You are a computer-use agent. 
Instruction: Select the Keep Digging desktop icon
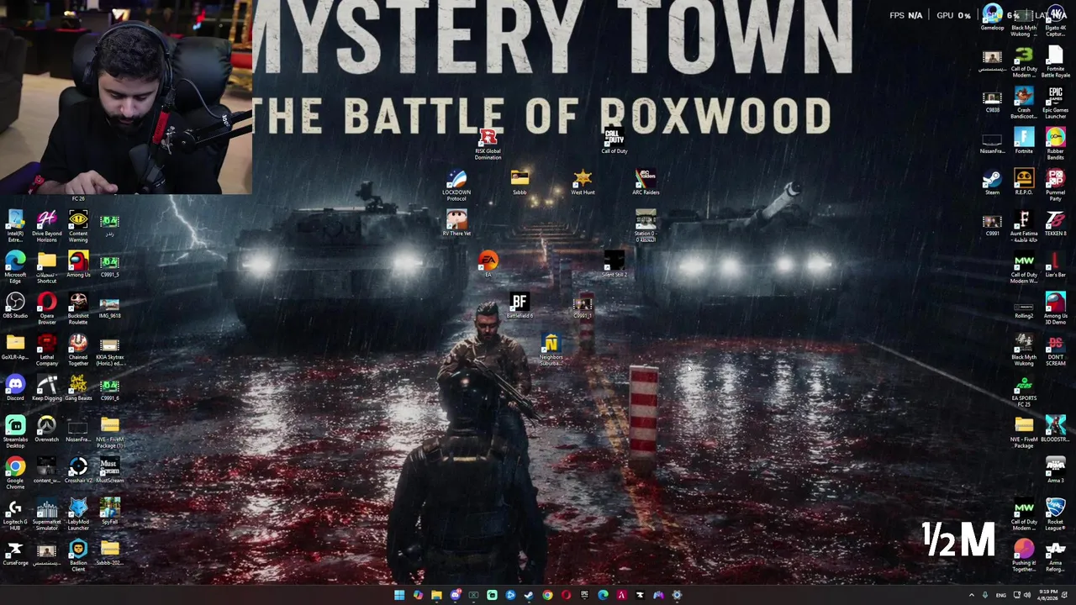point(46,389)
